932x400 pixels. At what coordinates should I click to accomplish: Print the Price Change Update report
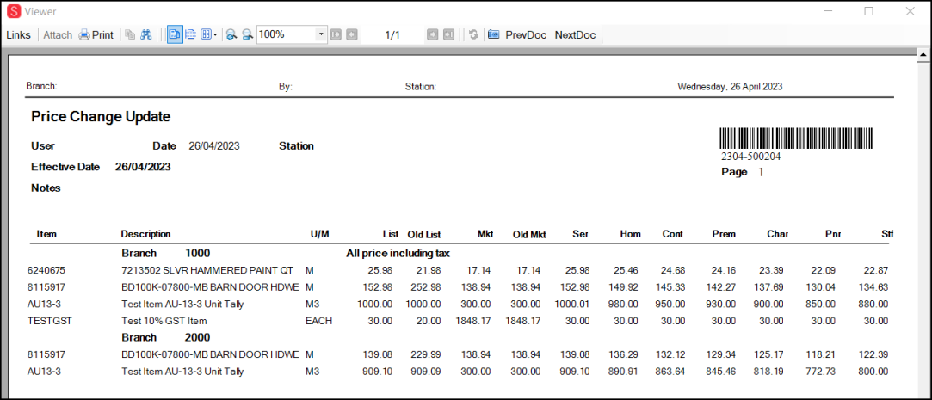point(96,35)
